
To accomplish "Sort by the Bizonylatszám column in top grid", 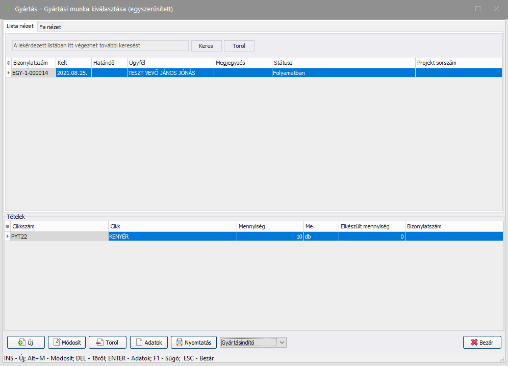I will click(33, 63).
